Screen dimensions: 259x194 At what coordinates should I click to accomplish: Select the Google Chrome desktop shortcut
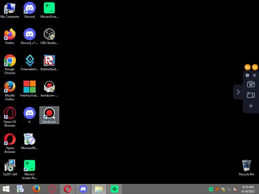point(10,64)
